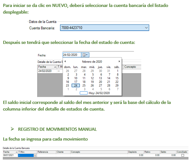The width and height of the screenshot is (191, 163).
Task: Click the Conciliado column header
Action: point(182,152)
